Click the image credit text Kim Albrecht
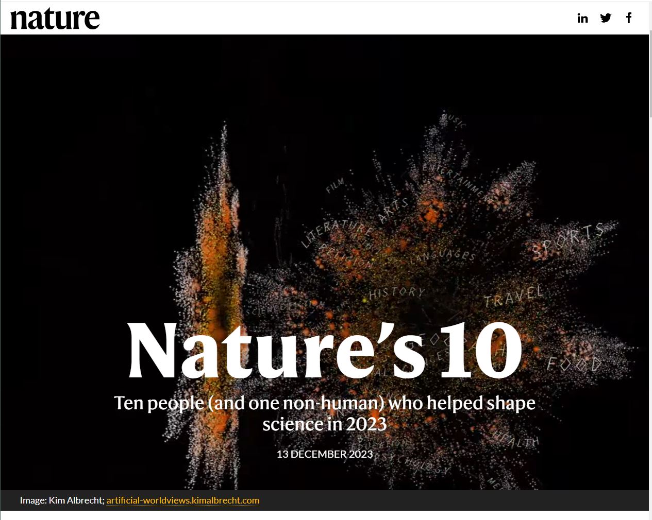The image size is (652, 520). [x=77, y=500]
